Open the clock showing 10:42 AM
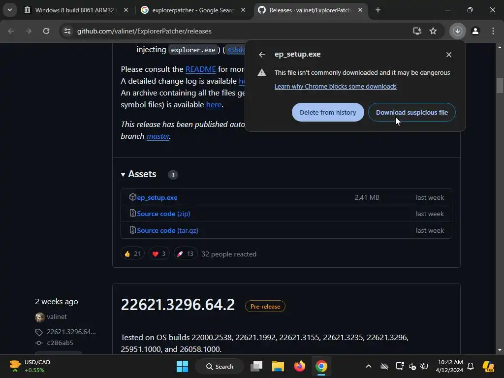504x378 pixels. [x=450, y=366]
